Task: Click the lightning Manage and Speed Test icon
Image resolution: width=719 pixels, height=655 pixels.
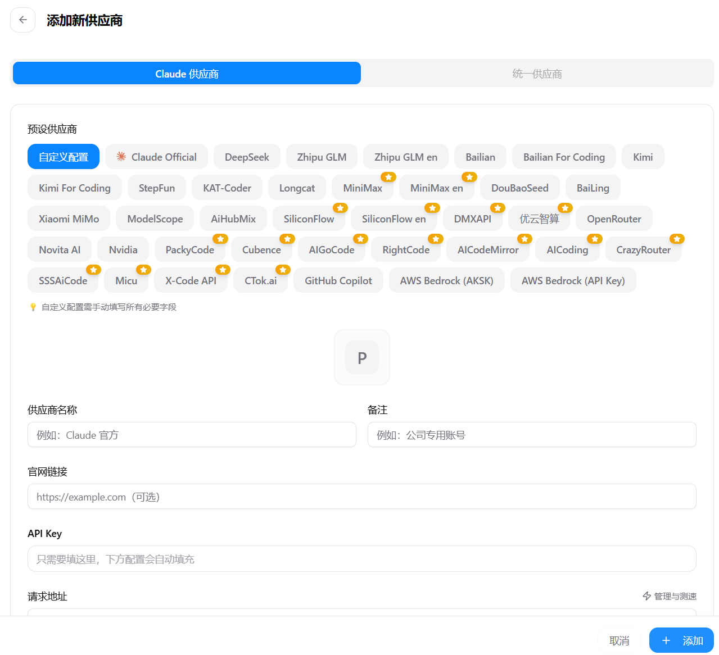Action: click(647, 596)
